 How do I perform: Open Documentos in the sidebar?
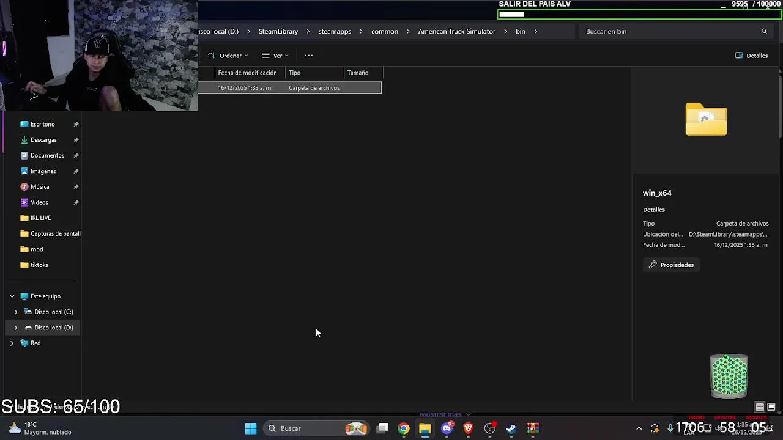click(x=47, y=155)
